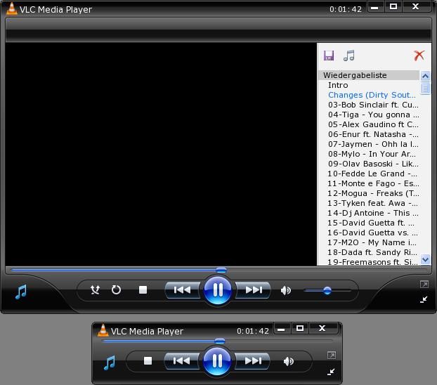
Task: Select 16-David Guetta vs. track
Action: click(x=373, y=233)
